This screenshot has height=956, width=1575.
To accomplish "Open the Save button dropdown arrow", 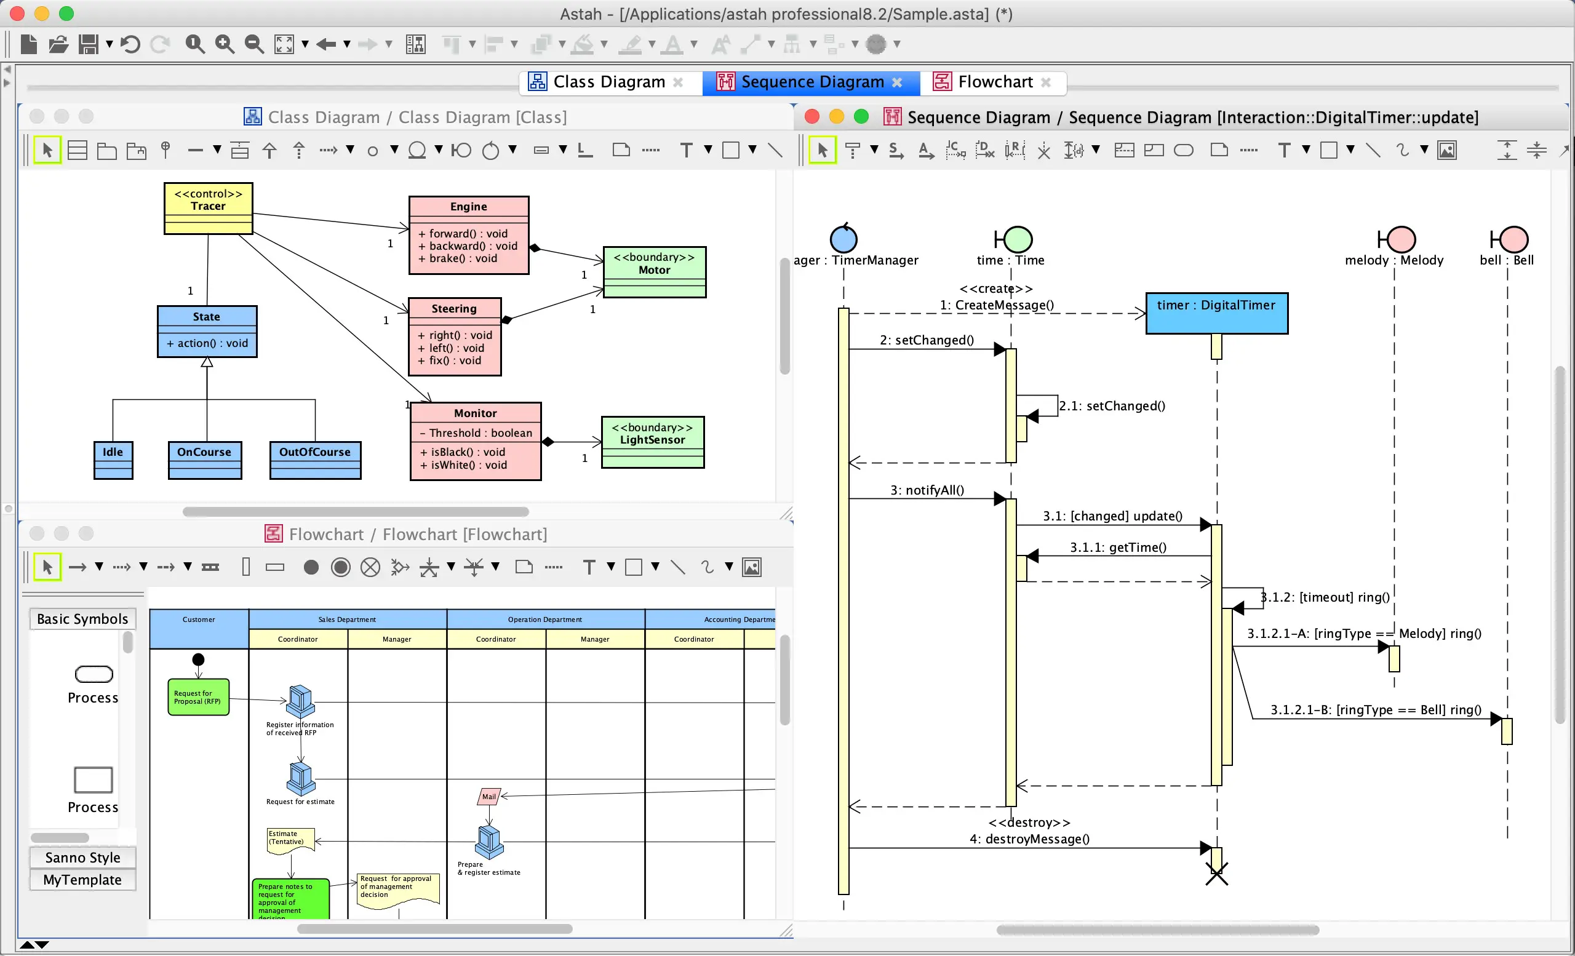I will [x=110, y=44].
